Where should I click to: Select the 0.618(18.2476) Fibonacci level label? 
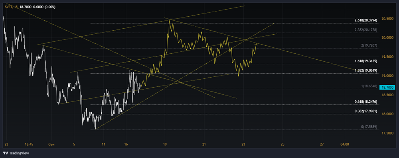[x=366, y=101]
